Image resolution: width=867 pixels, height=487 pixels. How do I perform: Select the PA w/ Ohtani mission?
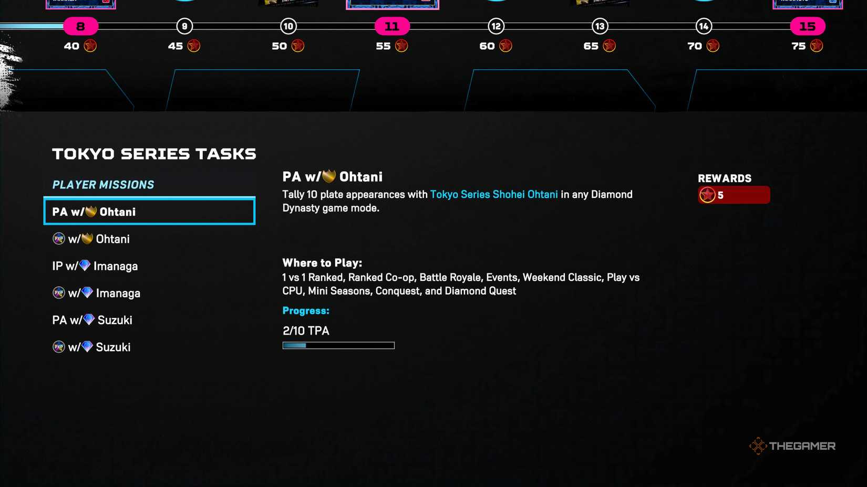click(x=149, y=211)
